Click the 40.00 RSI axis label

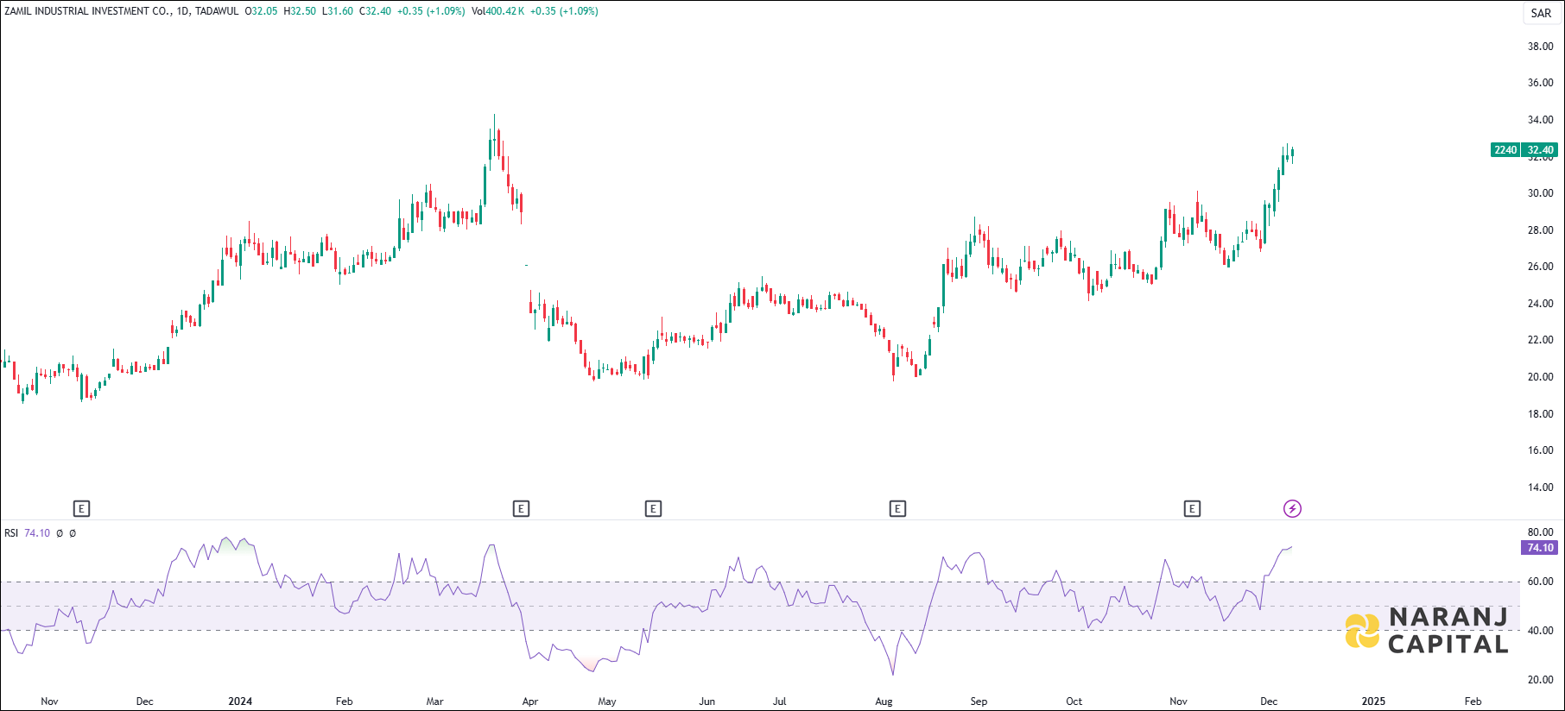point(1540,631)
